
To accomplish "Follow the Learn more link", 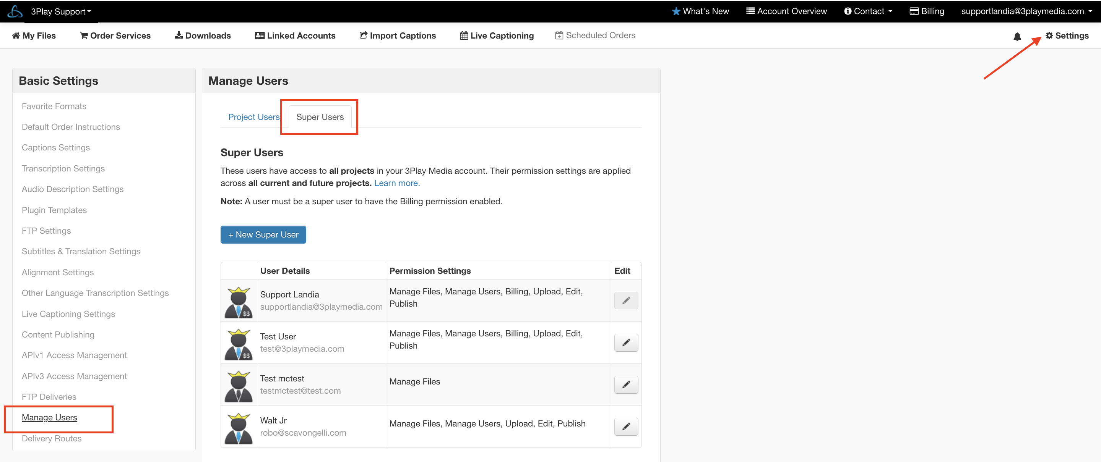I will coord(397,183).
